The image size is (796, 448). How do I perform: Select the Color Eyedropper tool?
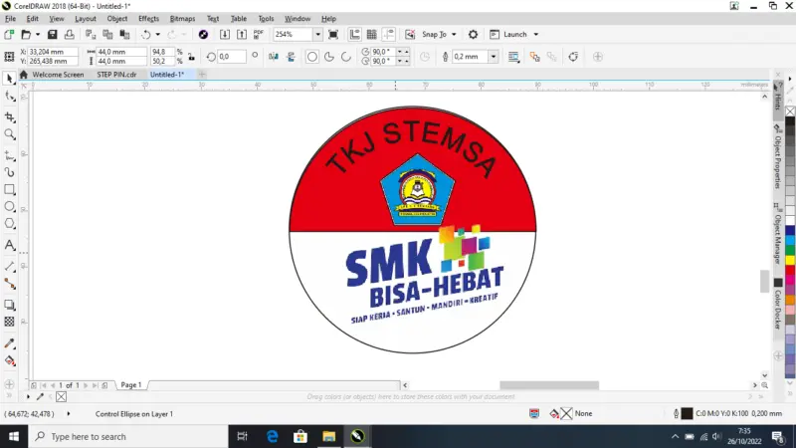(x=9, y=343)
